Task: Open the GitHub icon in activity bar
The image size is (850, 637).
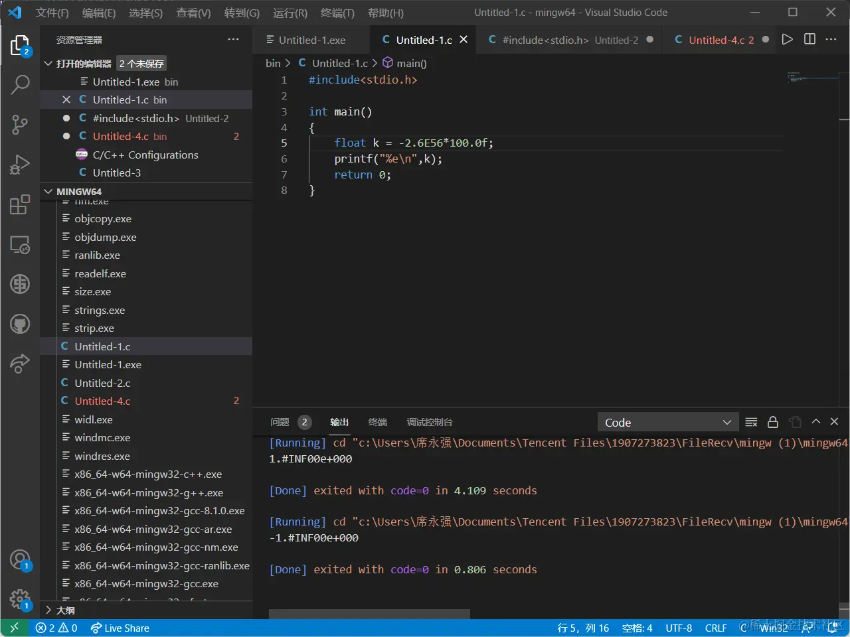Action: pos(20,324)
